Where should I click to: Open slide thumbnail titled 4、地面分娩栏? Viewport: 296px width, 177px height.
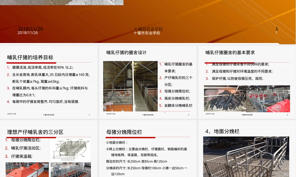tap(247, 149)
